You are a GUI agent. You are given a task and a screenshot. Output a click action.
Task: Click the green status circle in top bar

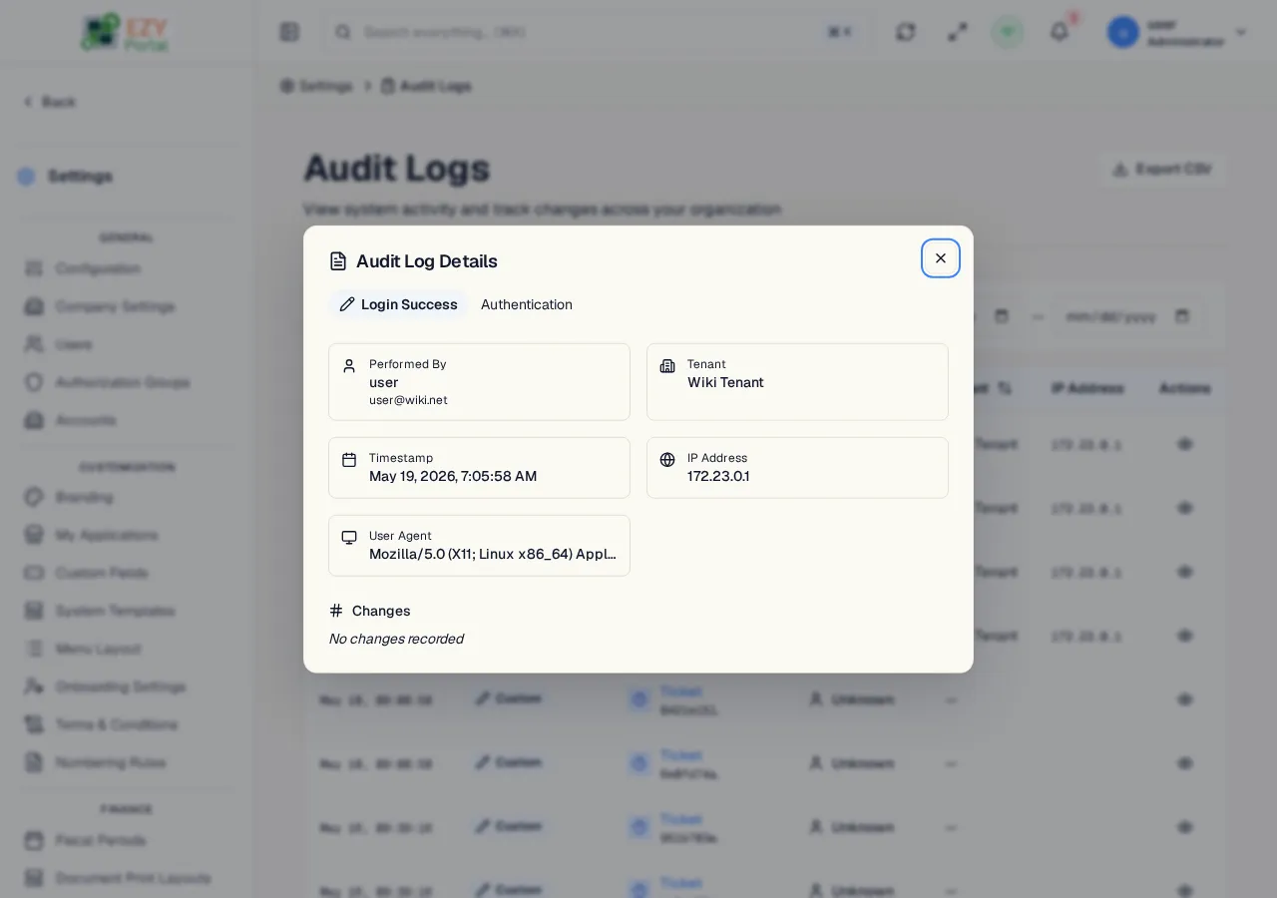[x=1008, y=32]
